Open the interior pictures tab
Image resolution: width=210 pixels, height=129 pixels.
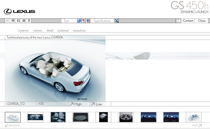coord(38,31)
